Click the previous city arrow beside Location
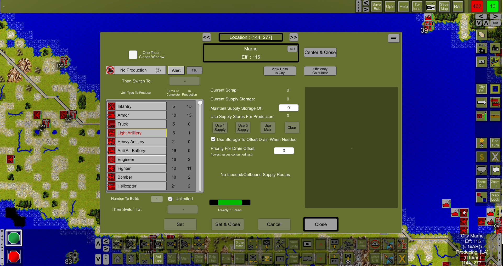The image size is (503, 266). [206, 37]
